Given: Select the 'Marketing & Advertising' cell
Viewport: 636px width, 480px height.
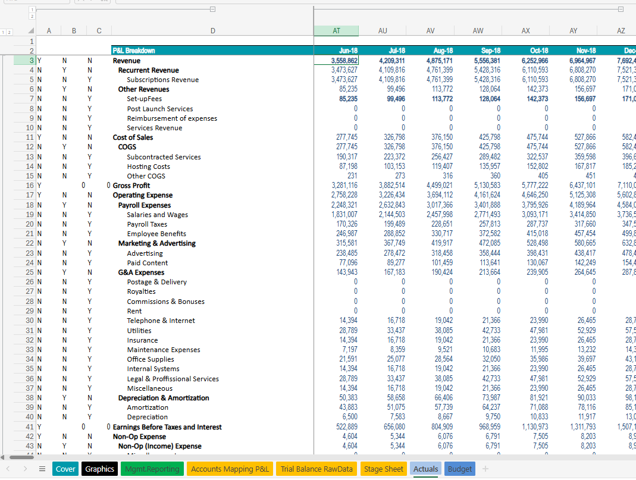Looking at the screenshot, I should (212, 243).
